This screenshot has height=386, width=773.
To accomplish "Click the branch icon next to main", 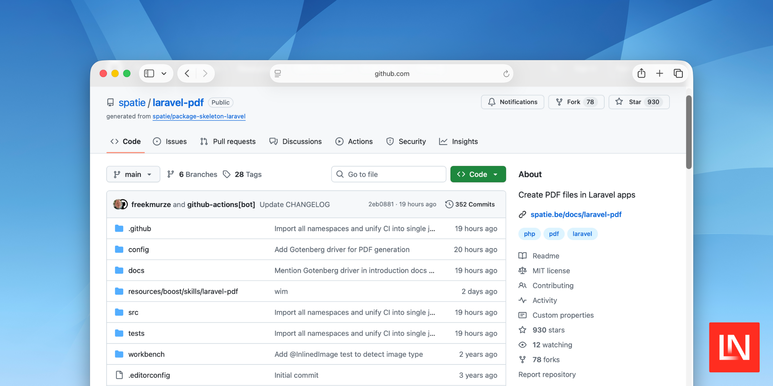I will tap(117, 174).
